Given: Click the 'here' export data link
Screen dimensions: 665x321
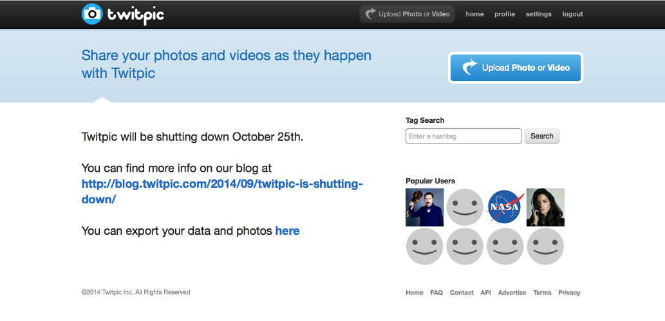Looking at the screenshot, I should click(x=287, y=231).
